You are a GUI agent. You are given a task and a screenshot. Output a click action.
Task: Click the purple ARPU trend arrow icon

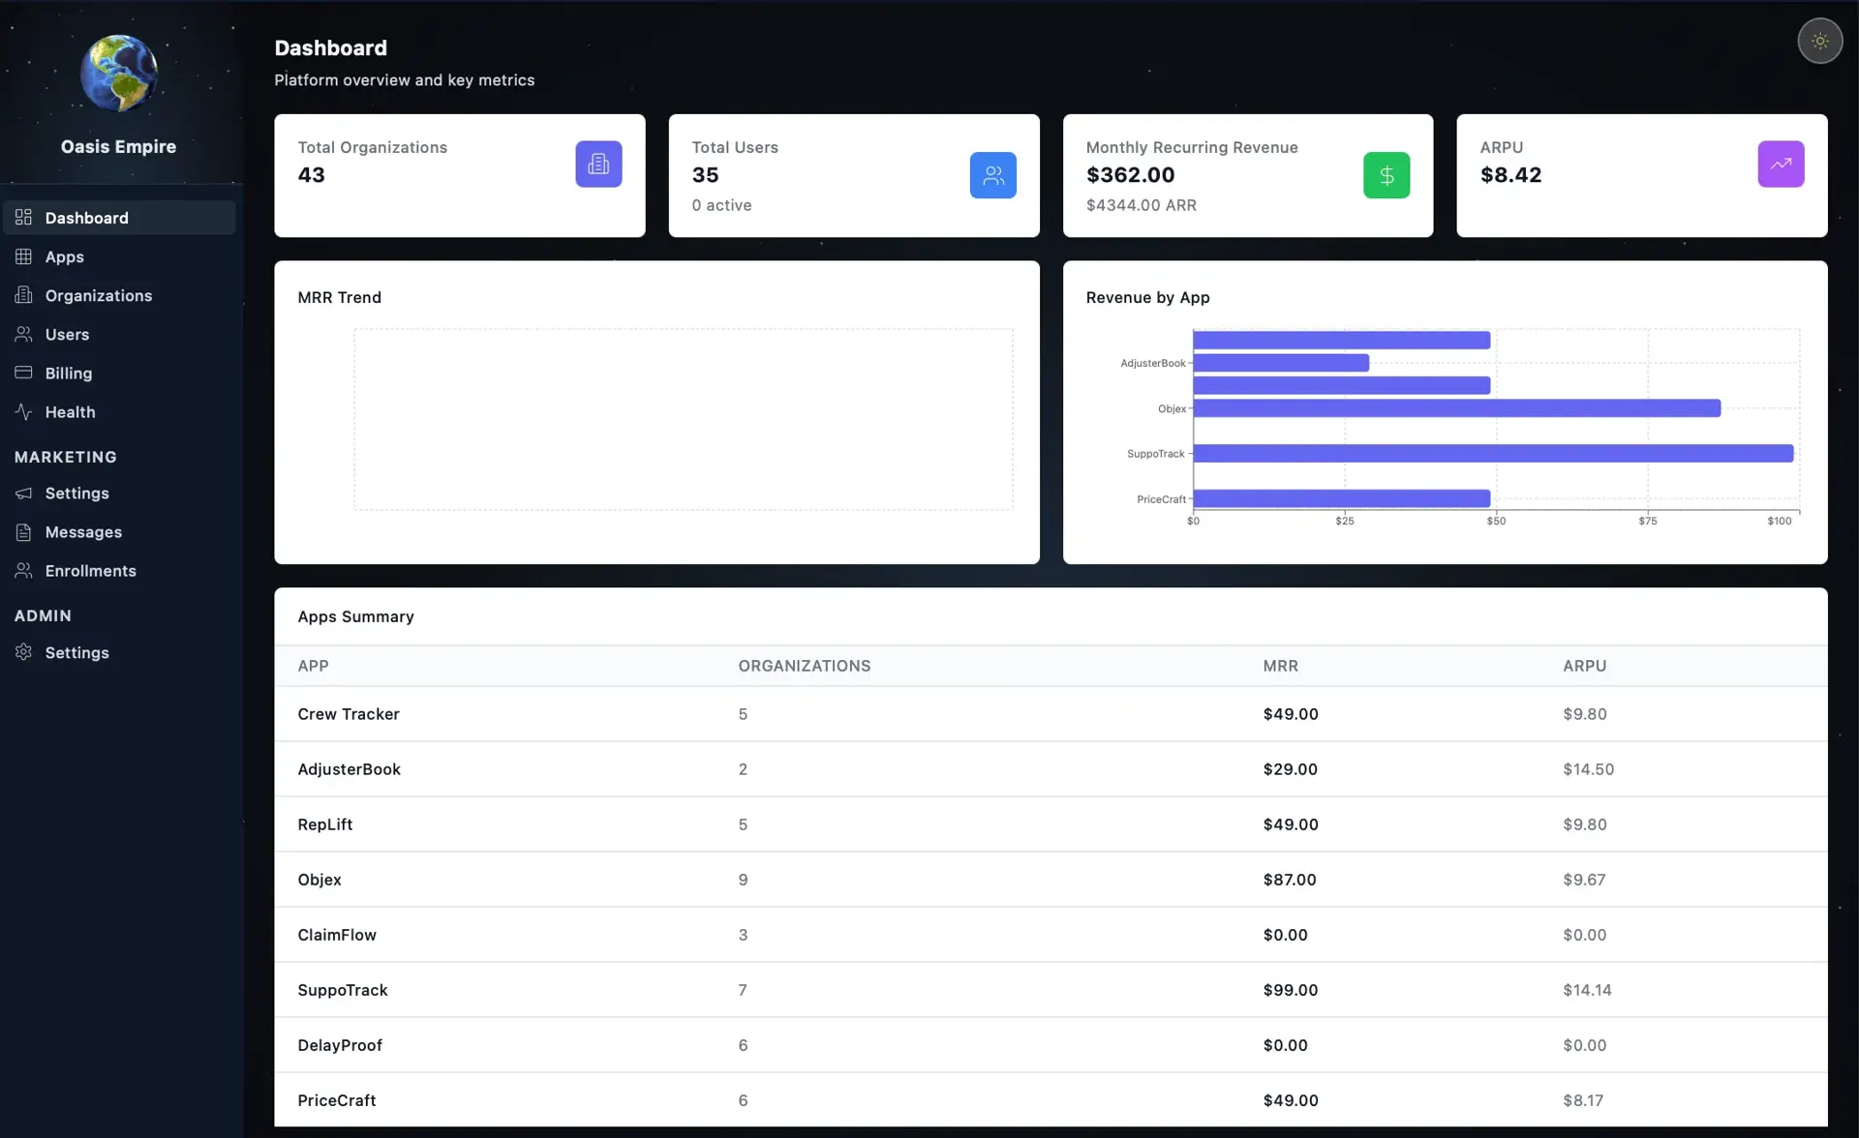tap(1781, 164)
